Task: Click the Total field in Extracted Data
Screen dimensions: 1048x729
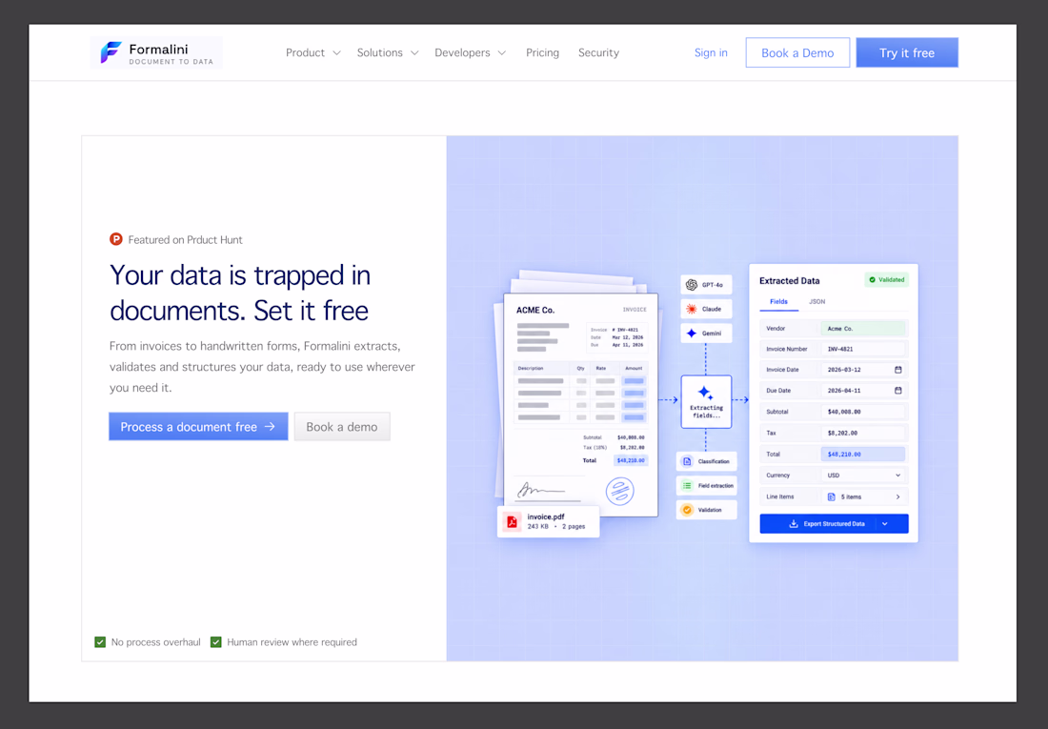Action: pyautogui.click(x=863, y=455)
